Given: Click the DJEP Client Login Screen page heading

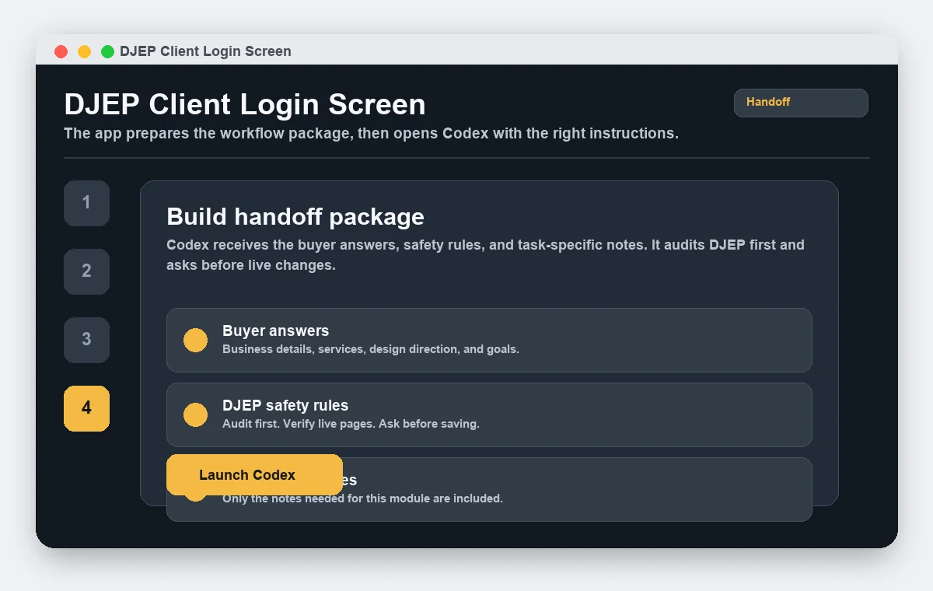Looking at the screenshot, I should click(x=245, y=104).
